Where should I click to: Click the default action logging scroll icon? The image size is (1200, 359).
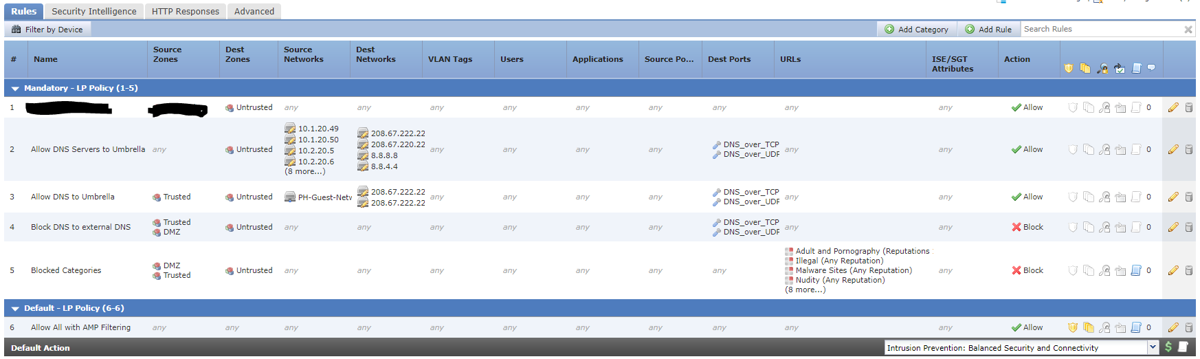pos(1183,347)
